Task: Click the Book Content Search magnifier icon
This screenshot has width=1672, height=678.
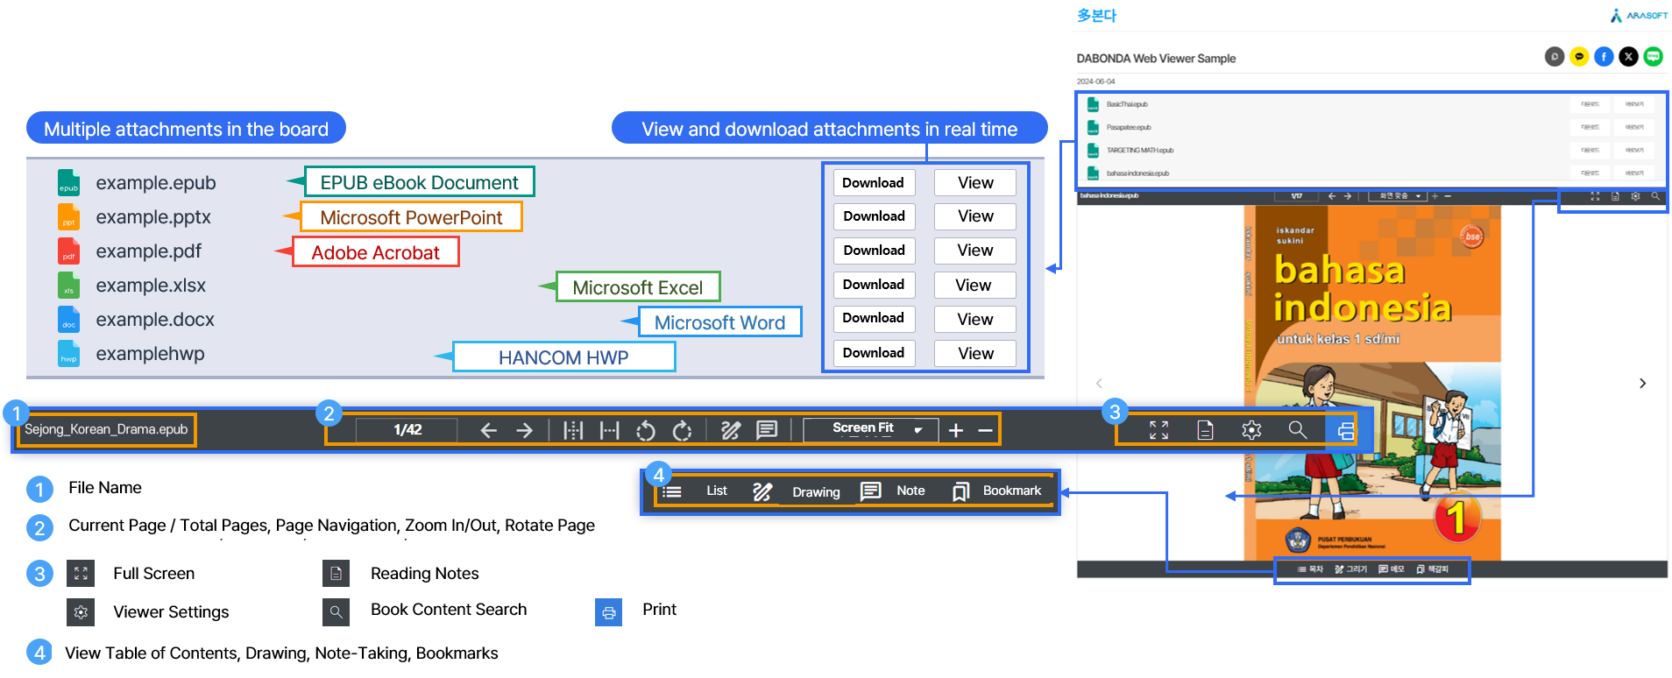Action: 1297,430
